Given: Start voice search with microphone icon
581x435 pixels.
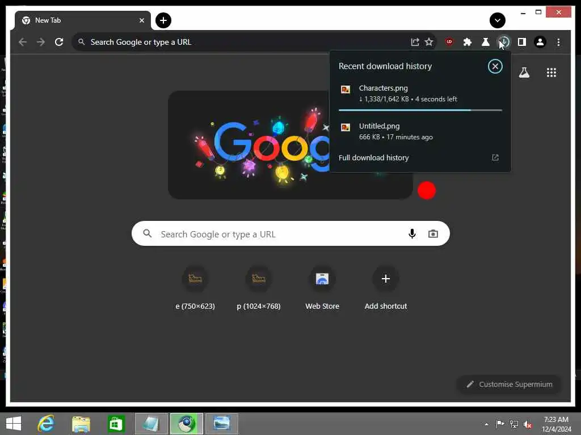Looking at the screenshot, I should coord(412,234).
